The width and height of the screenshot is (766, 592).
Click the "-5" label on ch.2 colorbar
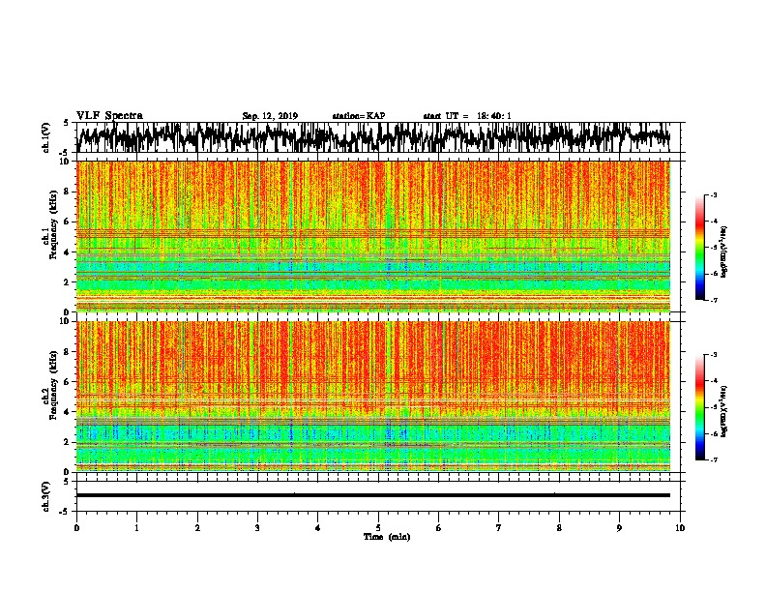pos(714,407)
